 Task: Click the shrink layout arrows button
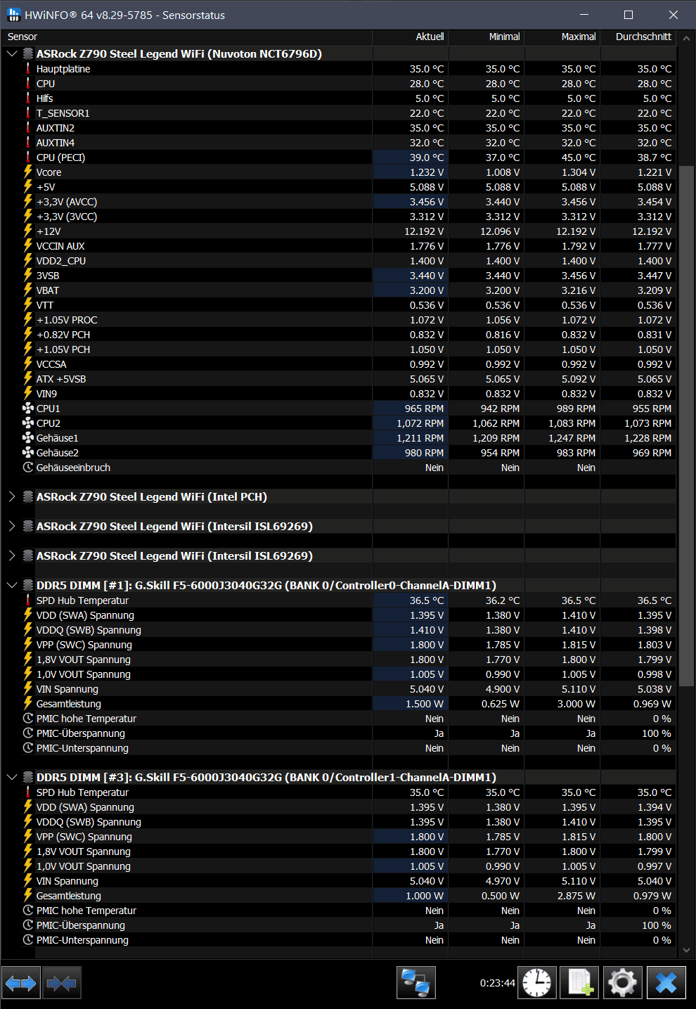62,982
